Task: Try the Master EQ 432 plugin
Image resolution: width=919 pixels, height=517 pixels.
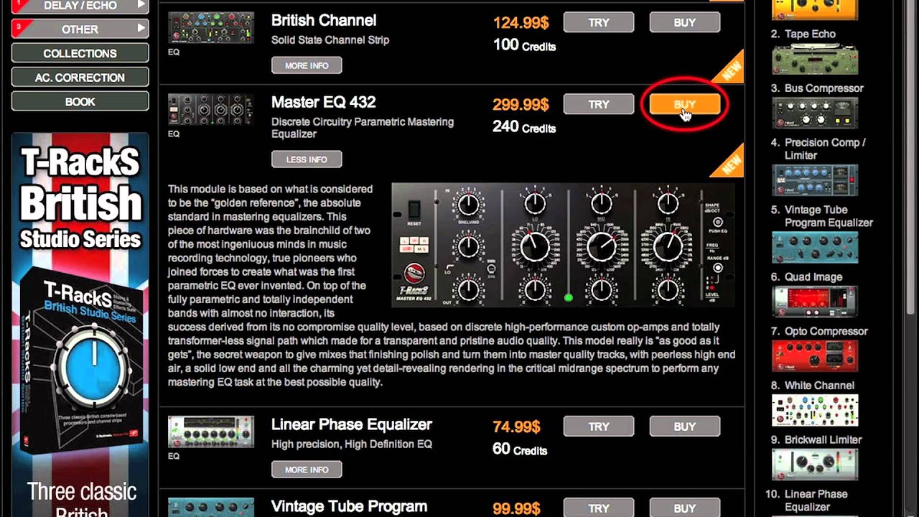Action: pos(599,104)
